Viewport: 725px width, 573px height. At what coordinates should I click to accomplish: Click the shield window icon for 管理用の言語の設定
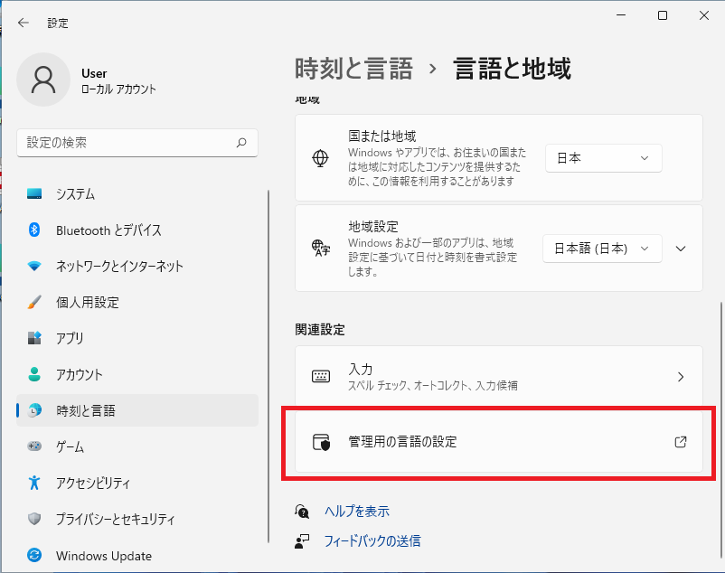[x=321, y=442]
